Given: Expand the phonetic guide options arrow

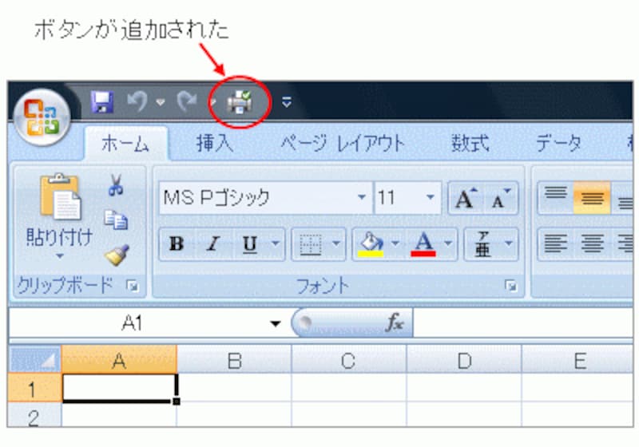Looking at the screenshot, I should click(509, 244).
